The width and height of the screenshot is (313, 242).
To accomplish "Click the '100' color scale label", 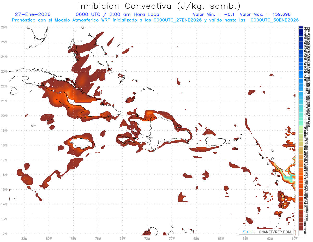I will pos(307,126).
